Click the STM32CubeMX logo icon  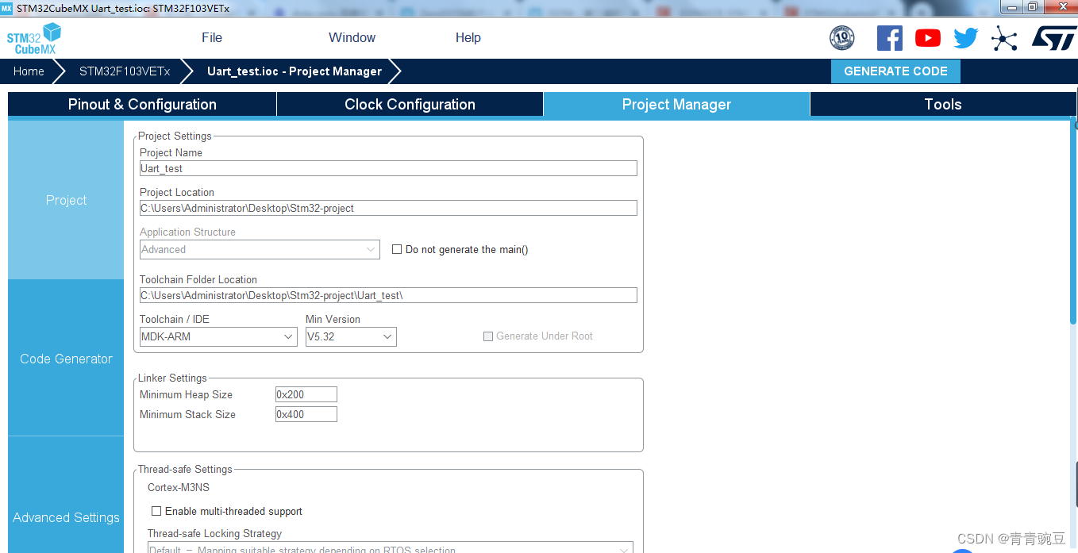click(x=33, y=38)
